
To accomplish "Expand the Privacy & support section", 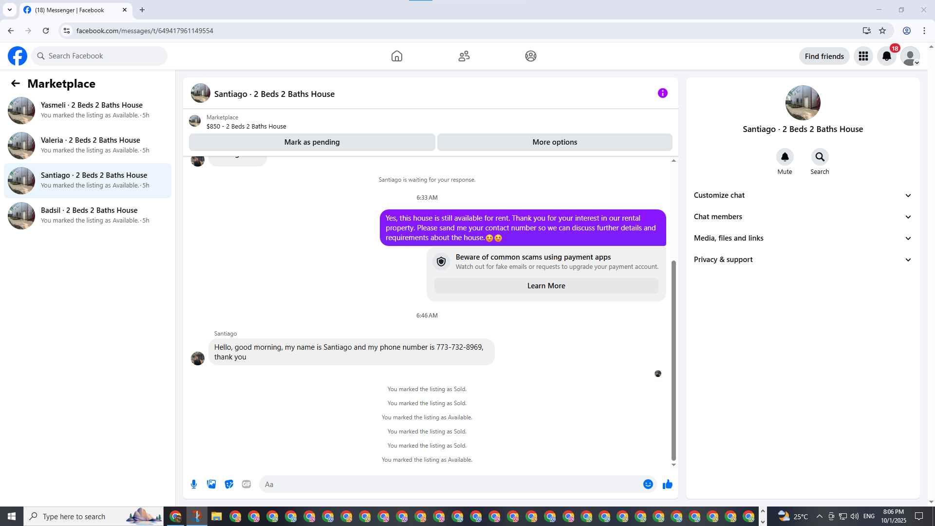I will 803,260.
